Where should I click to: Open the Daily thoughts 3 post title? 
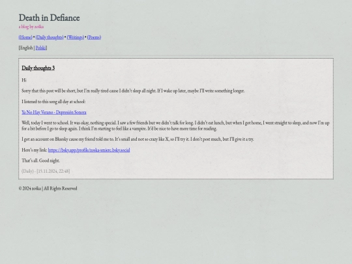[x=38, y=68]
